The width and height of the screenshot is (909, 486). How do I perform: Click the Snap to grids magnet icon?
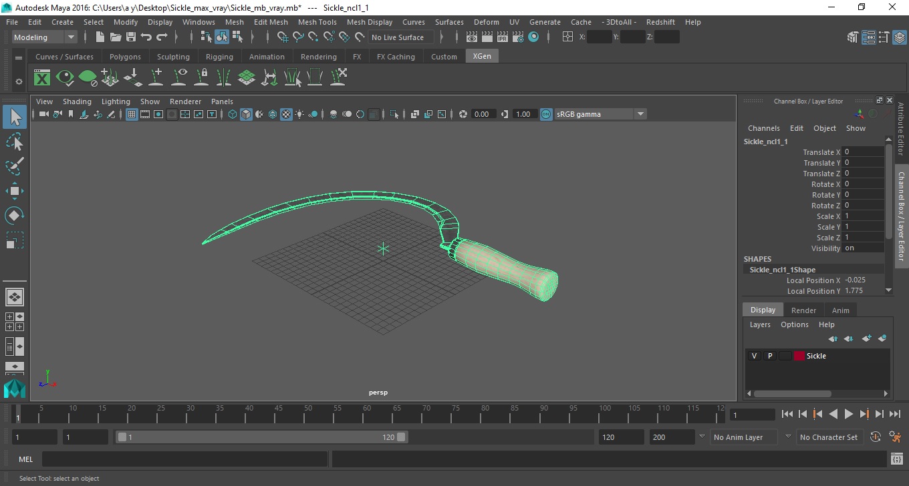pyautogui.click(x=283, y=37)
